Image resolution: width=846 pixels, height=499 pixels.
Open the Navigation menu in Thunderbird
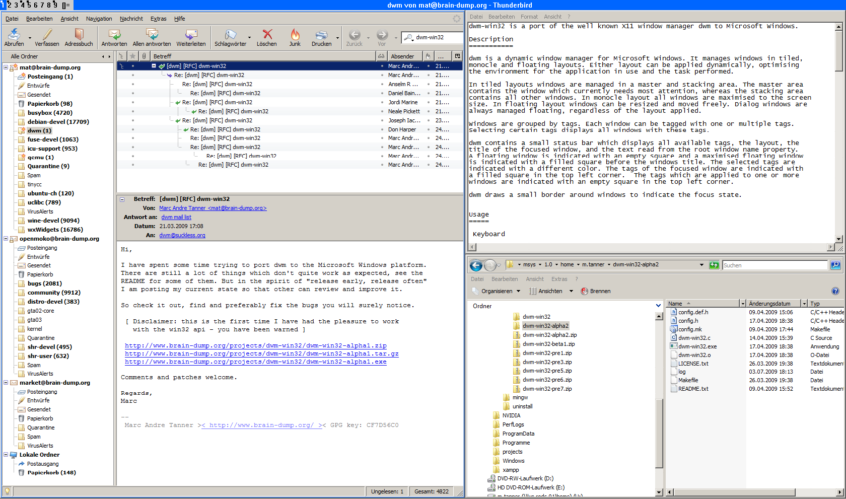pyautogui.click(x=99, y=19)
